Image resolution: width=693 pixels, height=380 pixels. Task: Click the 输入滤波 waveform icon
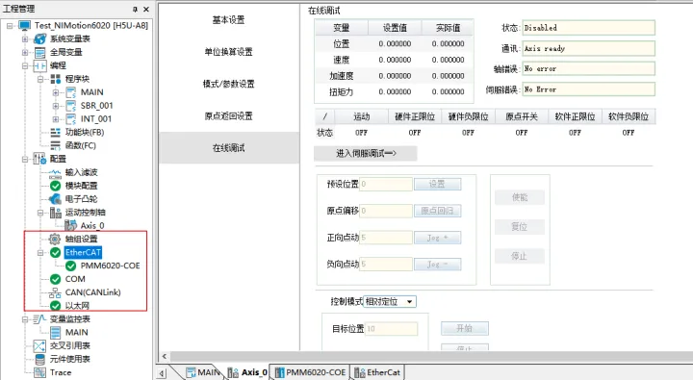(x=55, y=173)
